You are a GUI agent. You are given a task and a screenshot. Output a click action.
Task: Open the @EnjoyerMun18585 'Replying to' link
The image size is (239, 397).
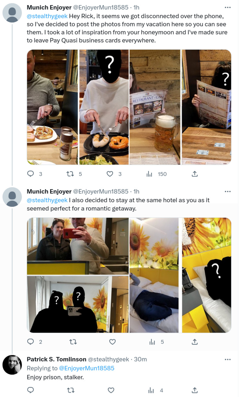tap(87, 368)
